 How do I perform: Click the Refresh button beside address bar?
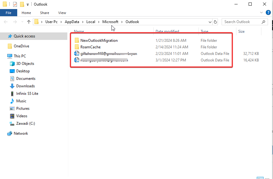coord(215,22)
